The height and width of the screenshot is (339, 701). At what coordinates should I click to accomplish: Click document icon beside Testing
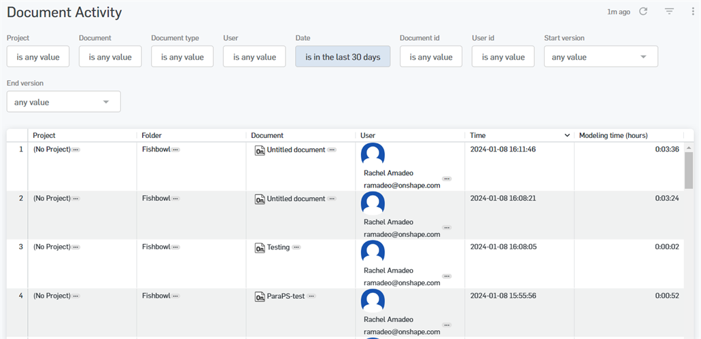point(260,248)
